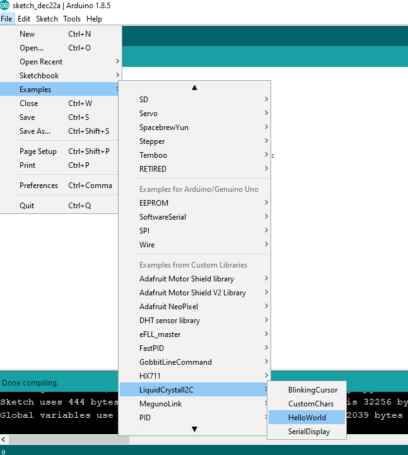The image size is (408, 455).
Task: Open MegunoLink examples
Action: tap(194, 404)
